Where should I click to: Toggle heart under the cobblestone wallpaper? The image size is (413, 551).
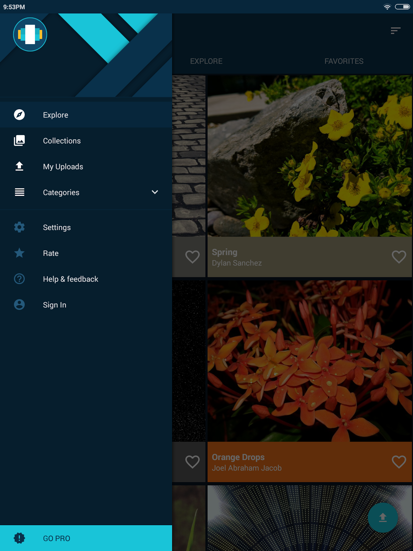(x=192, y=257)
